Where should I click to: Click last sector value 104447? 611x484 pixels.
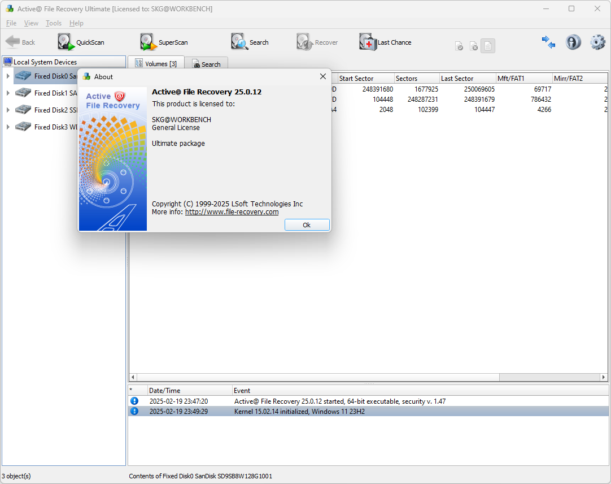tap(485, 110)
